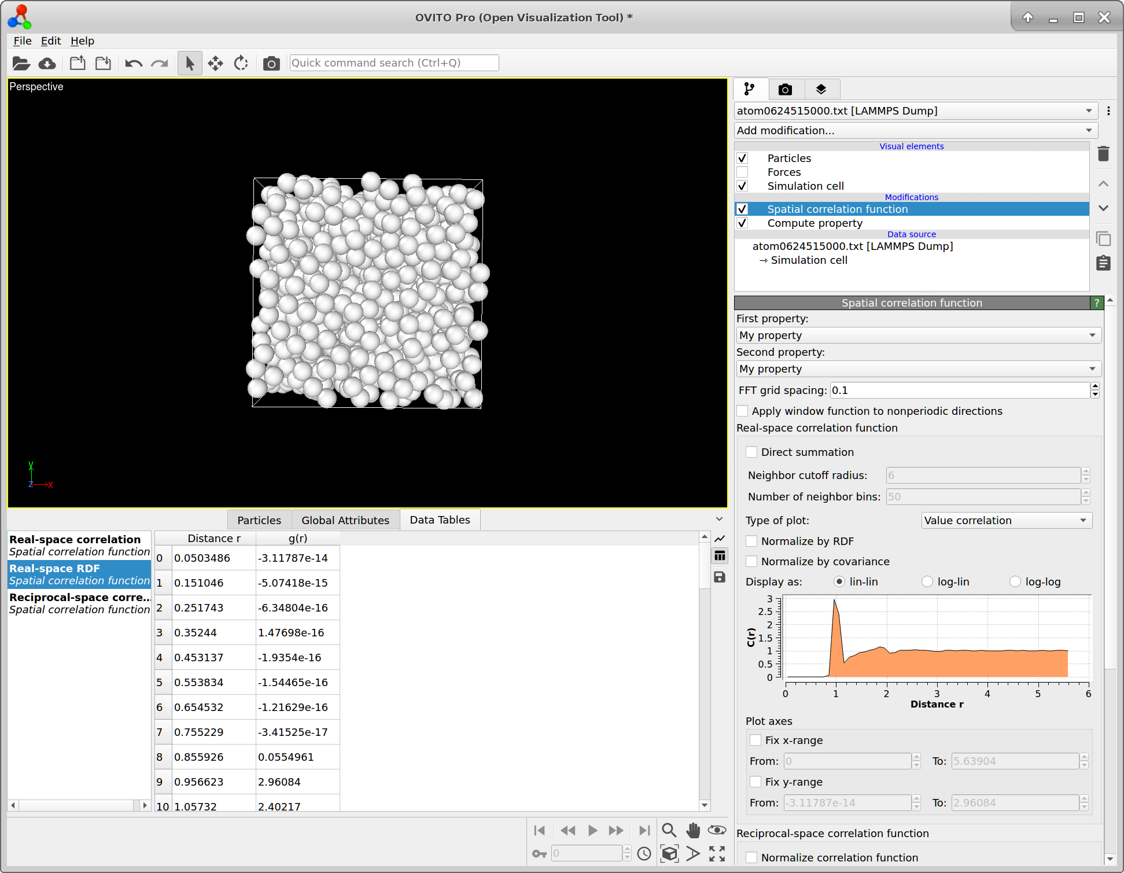The height and width of the screenshot is (873, 1124).
Task: Select log-log display mode
Action: pos(1016,581)
